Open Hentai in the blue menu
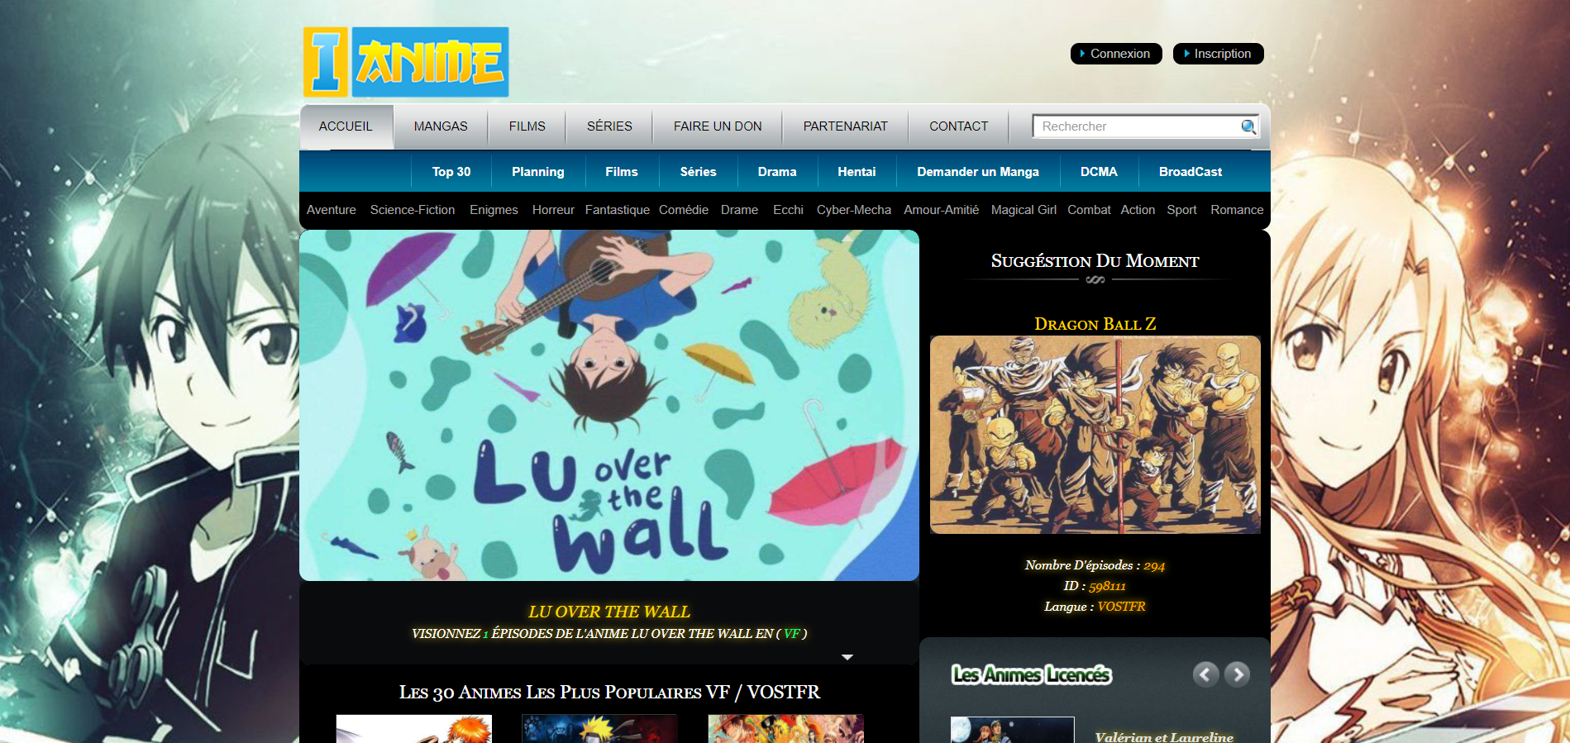Image resolution: width=1570 pixels, height=743 pixels. (857, 172)
